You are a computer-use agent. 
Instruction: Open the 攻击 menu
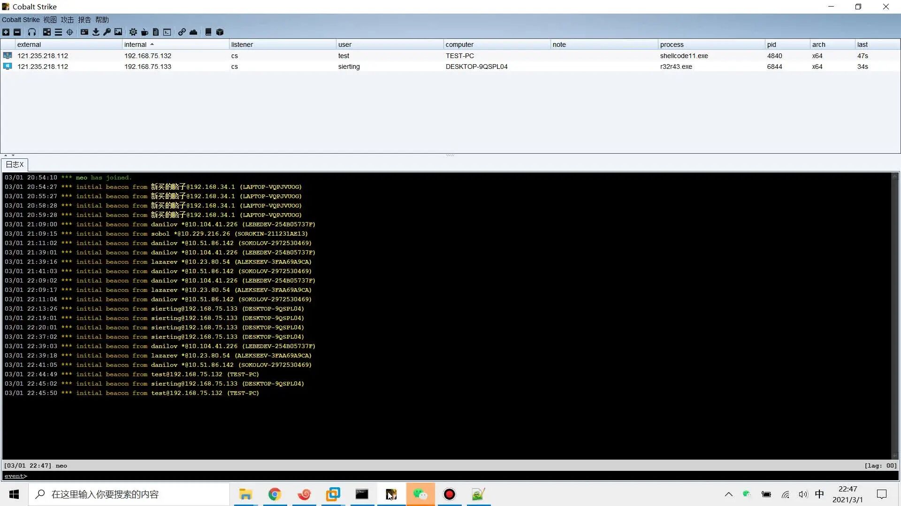tap(67, 20)
